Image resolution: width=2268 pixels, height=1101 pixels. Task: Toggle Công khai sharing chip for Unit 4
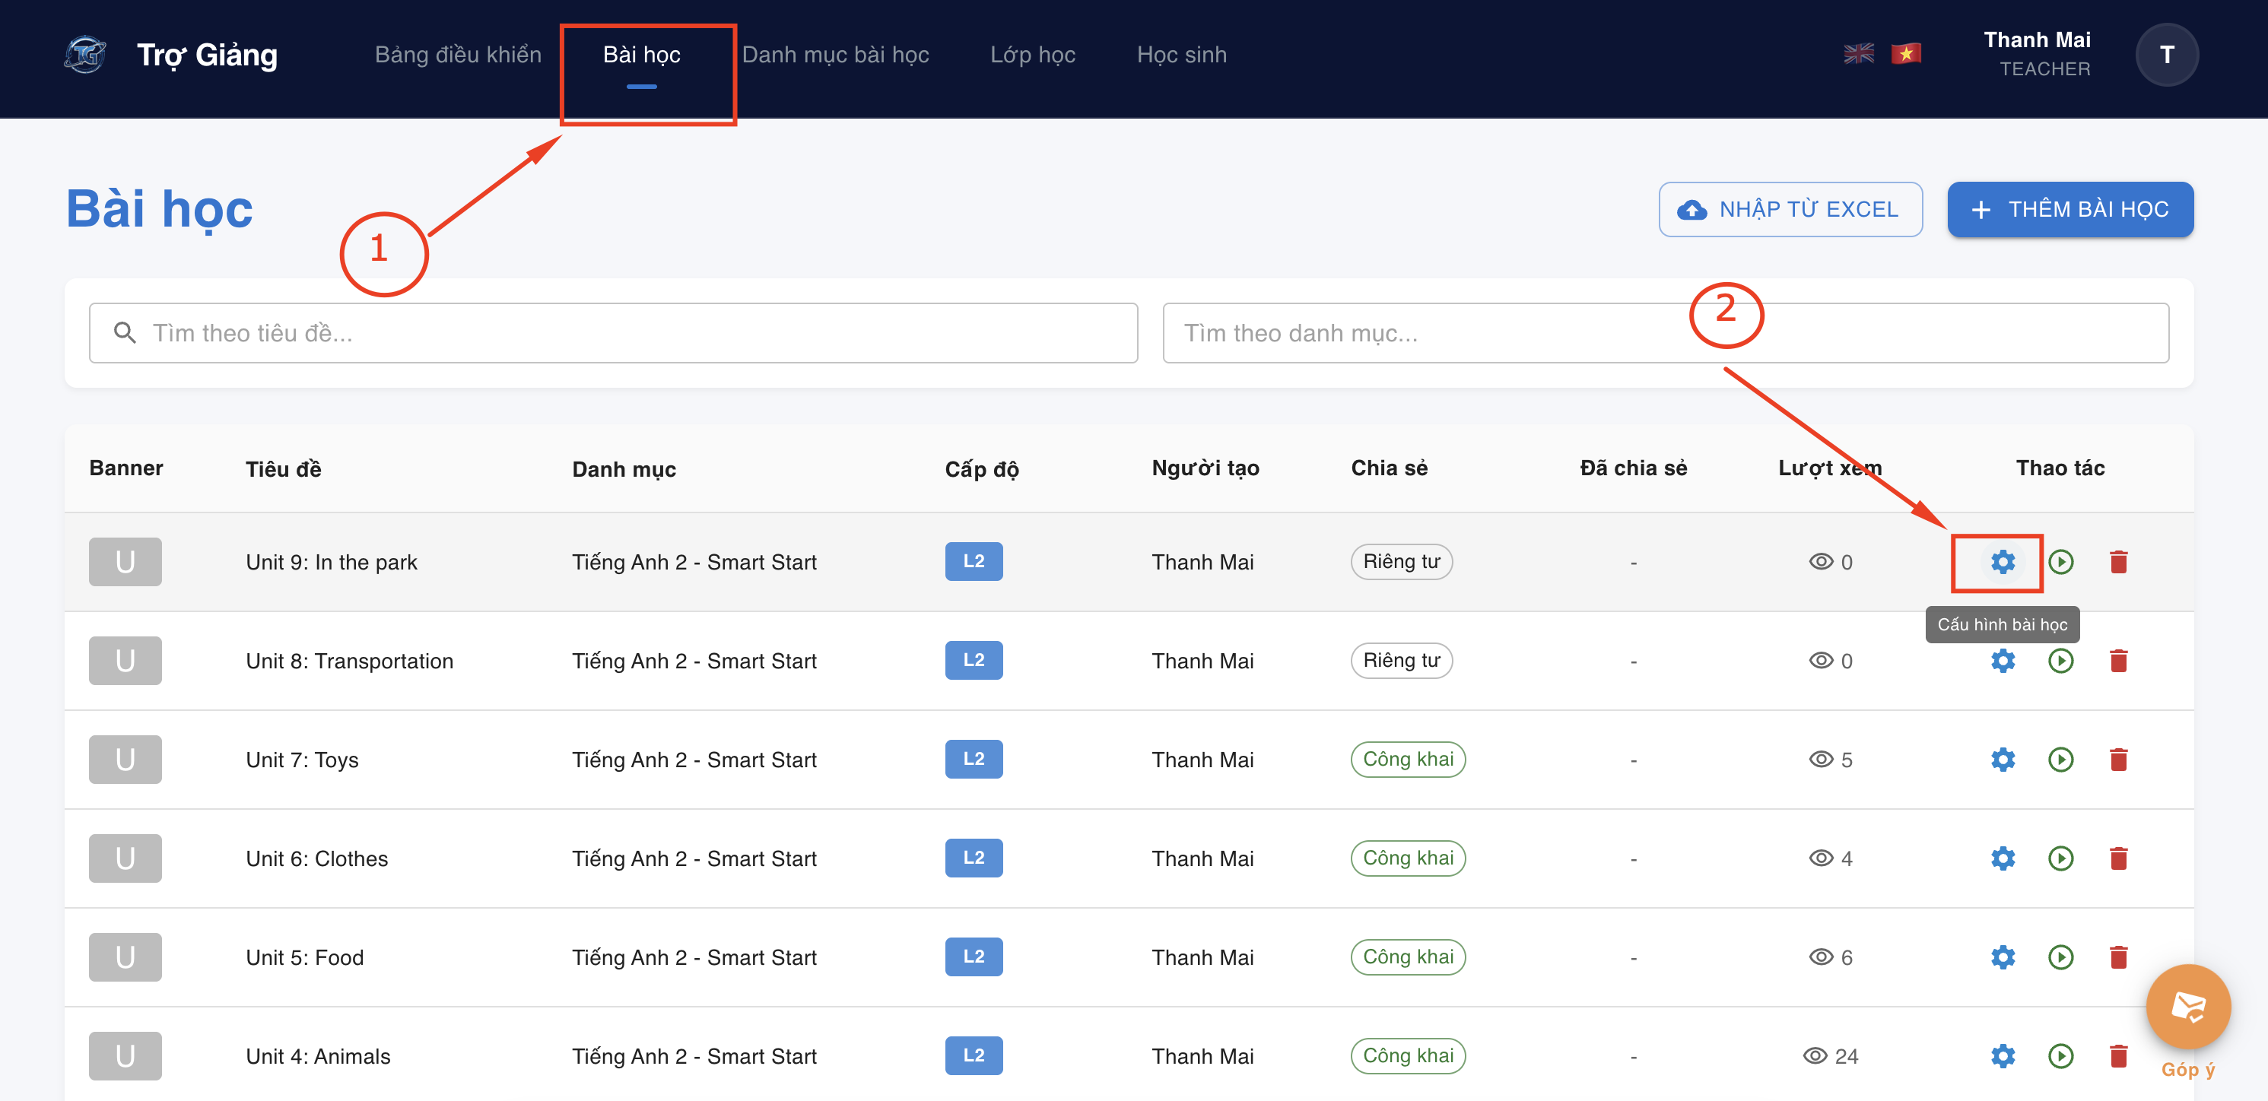(x=1408, y=1056)
